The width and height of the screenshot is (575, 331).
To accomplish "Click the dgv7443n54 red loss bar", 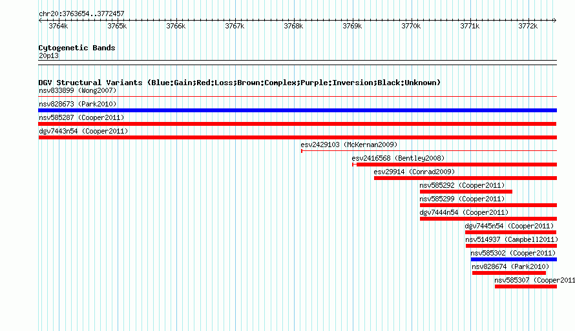I will 297,137.
